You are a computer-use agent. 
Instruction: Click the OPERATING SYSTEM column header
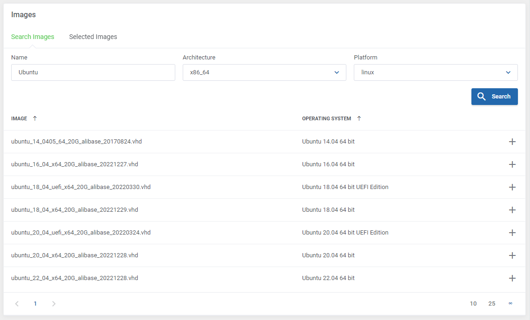coord(326,118)
